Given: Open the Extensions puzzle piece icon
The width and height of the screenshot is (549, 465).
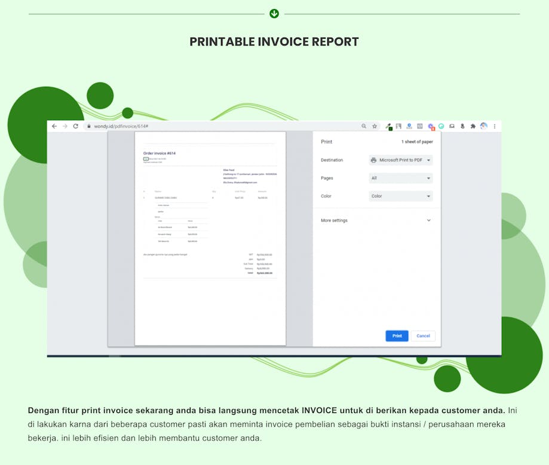Looking at the screenshot, I should coord(473,126).
